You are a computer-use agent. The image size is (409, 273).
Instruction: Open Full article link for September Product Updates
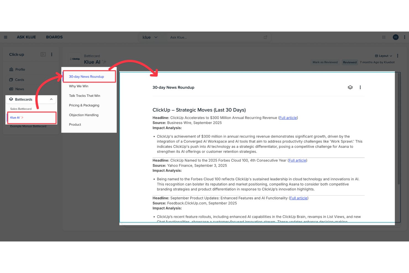click(x=298, y=198)
